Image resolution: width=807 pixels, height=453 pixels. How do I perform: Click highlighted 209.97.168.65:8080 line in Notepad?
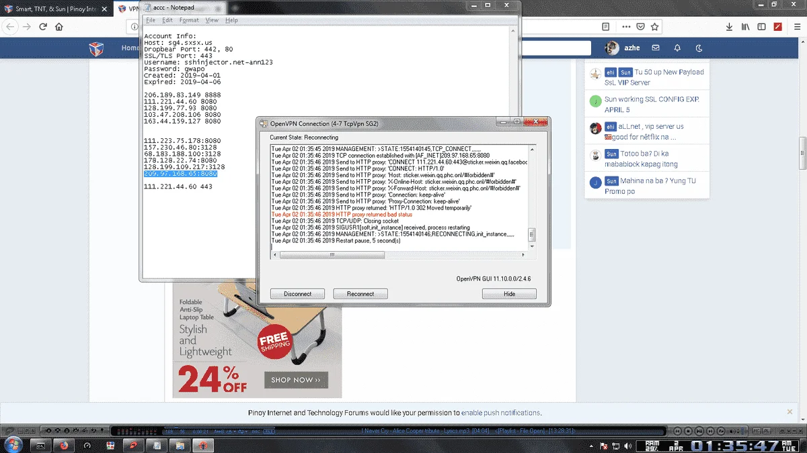click(x=180, y=174)
